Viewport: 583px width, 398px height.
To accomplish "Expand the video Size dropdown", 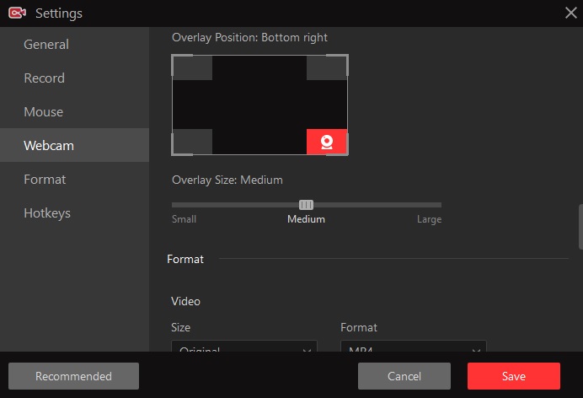I will (x=244, y=347).
